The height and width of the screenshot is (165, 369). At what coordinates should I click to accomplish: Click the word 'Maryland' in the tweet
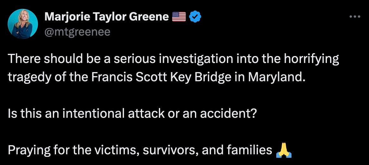click(275, 77)
